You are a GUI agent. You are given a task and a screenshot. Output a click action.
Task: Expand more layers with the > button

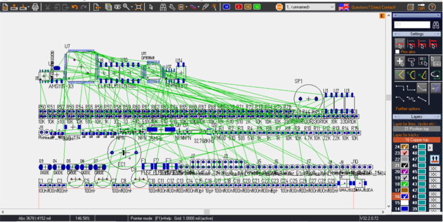430,147
